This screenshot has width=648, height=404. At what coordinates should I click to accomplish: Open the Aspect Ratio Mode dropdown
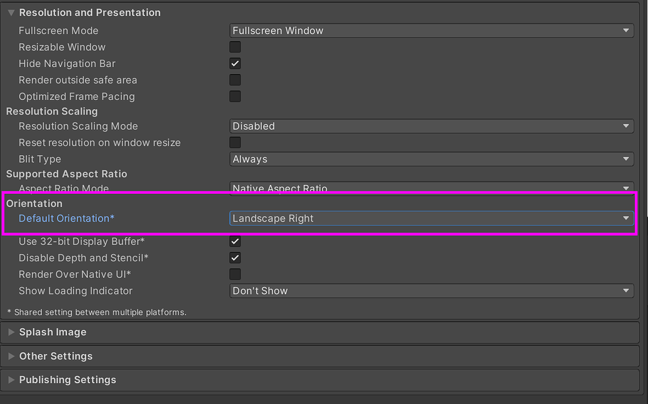coord(431,187)
